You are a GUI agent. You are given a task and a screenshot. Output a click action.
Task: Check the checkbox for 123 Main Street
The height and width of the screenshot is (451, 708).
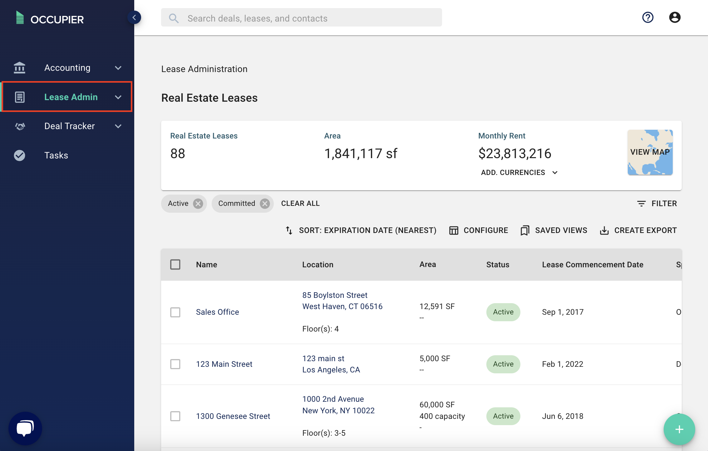click(x=175, y=364)
